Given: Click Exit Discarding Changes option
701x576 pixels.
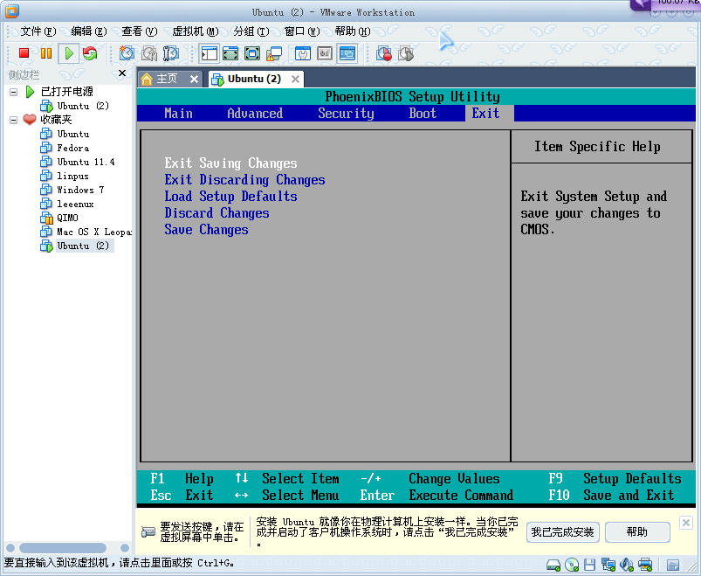Looking at the screenshot, I should (x=244, y=180).
